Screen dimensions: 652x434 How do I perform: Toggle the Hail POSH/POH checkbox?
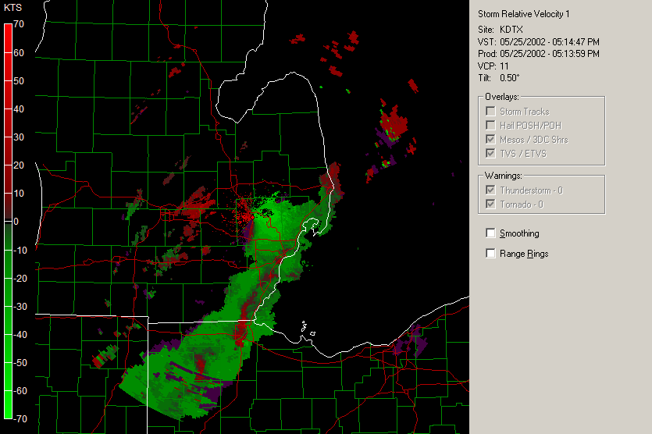tap(490, 125)
